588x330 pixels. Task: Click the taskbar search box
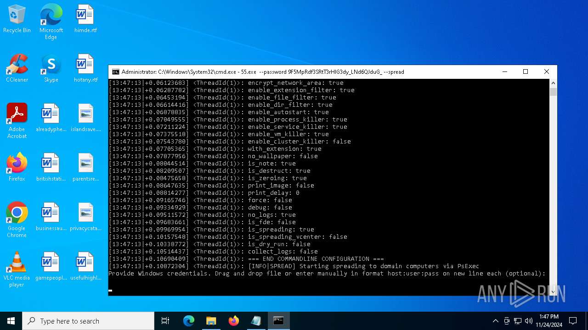click(88, 321)
